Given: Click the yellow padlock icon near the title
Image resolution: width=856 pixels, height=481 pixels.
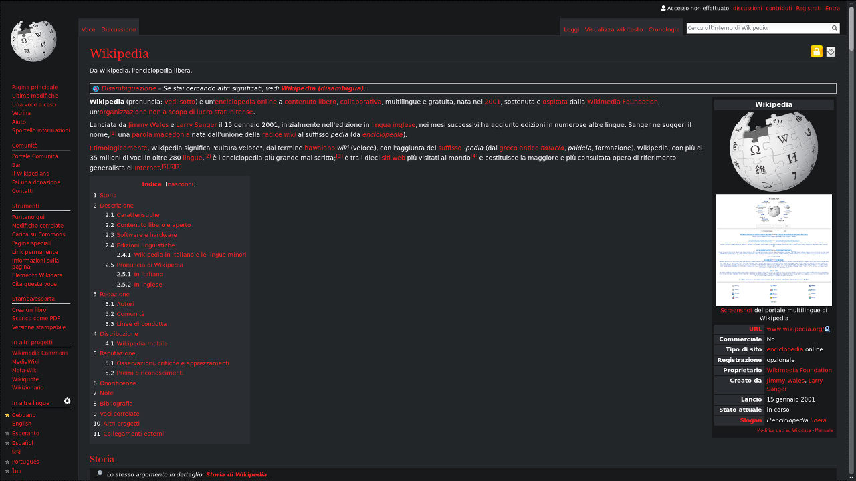Looking at the screenshot, I should (x=816, y=51).
